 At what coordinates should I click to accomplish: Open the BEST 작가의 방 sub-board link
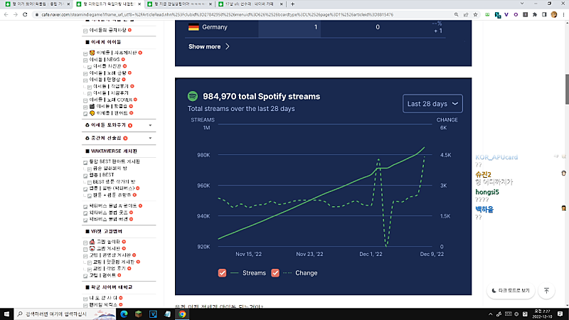point(114,182)
